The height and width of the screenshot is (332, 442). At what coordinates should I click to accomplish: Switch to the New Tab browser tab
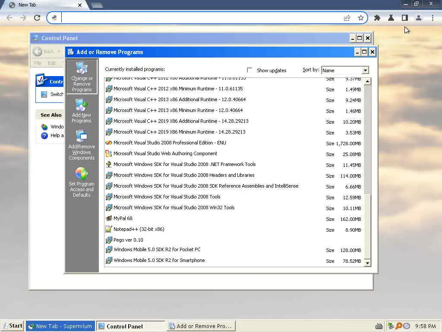[x=45, y=5]
